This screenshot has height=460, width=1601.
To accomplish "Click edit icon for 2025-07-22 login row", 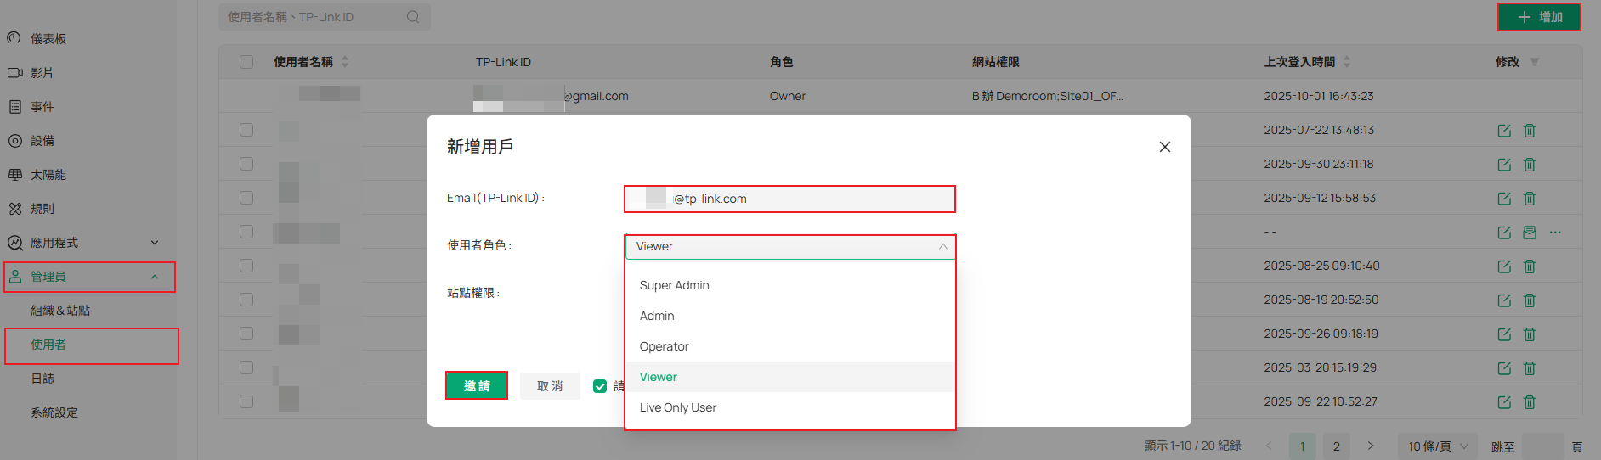I will pyautogui.click(x=1504, y=131).
